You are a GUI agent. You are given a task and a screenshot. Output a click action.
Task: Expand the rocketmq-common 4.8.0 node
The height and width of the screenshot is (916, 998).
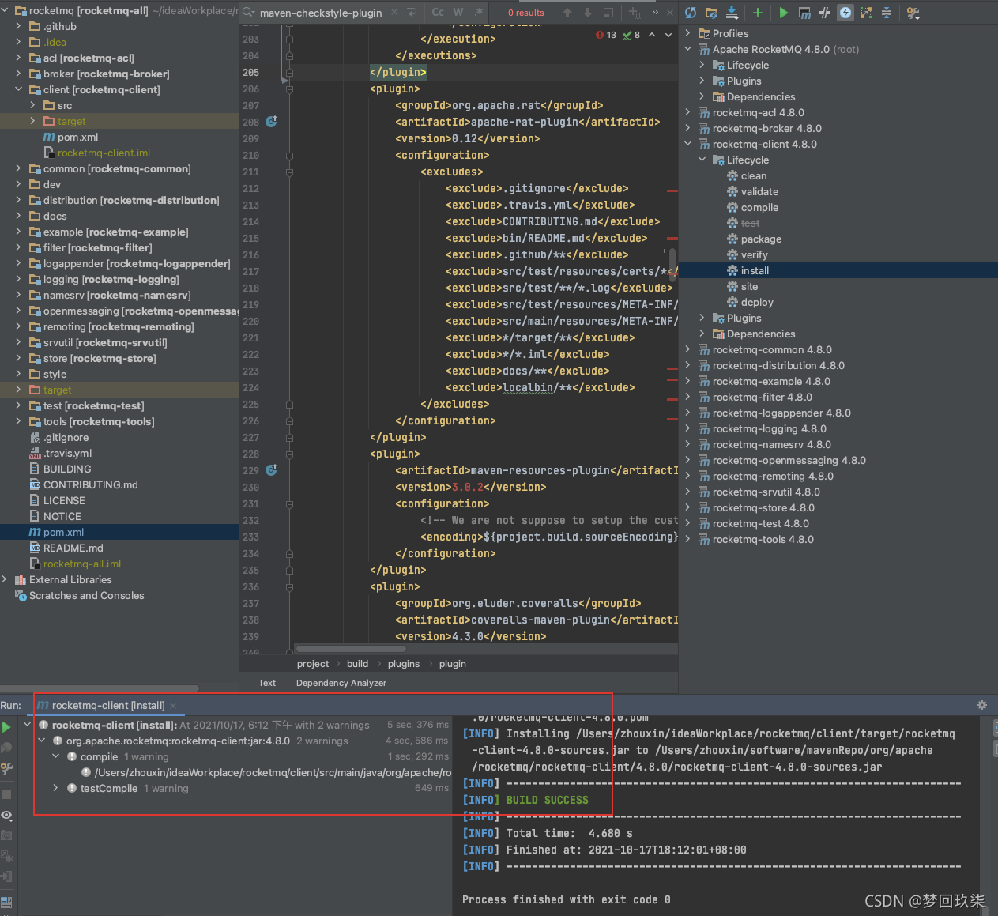click(687, 349)
